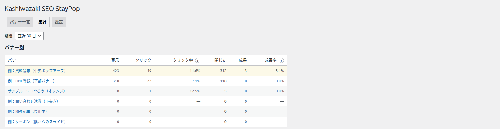Click the 成果 column header

point(243,60)
